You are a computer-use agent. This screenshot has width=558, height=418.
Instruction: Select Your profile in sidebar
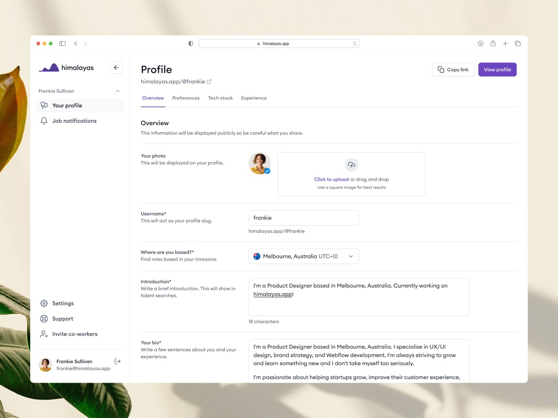(x=80, y=105)
